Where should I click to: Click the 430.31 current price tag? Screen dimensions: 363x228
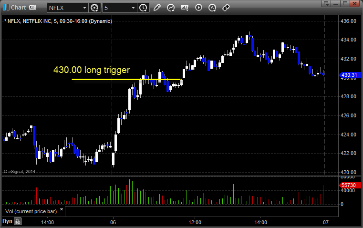coord(350,75)
